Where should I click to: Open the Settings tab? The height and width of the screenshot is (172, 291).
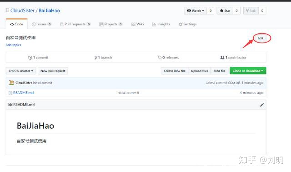point(187,24)
